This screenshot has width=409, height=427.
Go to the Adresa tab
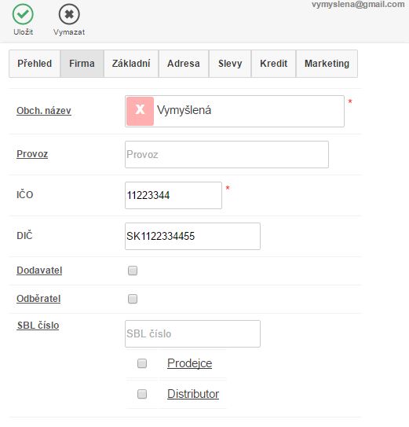(184, 64)
